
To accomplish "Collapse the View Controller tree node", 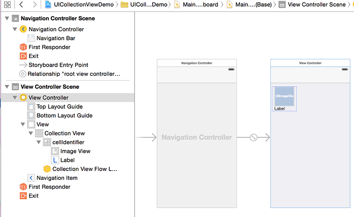I will [15, 98].
